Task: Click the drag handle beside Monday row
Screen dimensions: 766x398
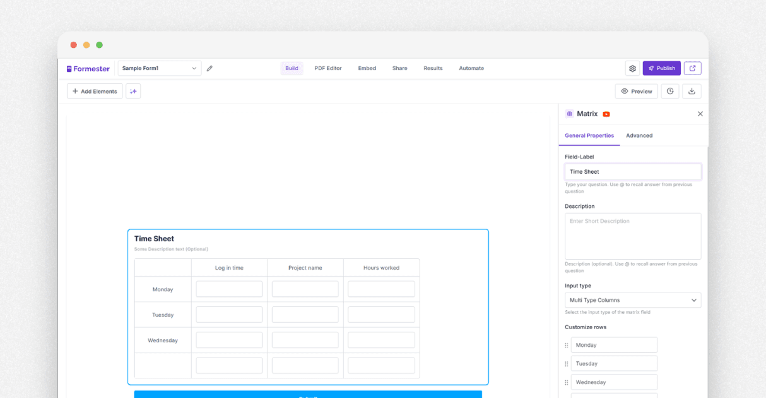Action: click(x=566, y=345)
